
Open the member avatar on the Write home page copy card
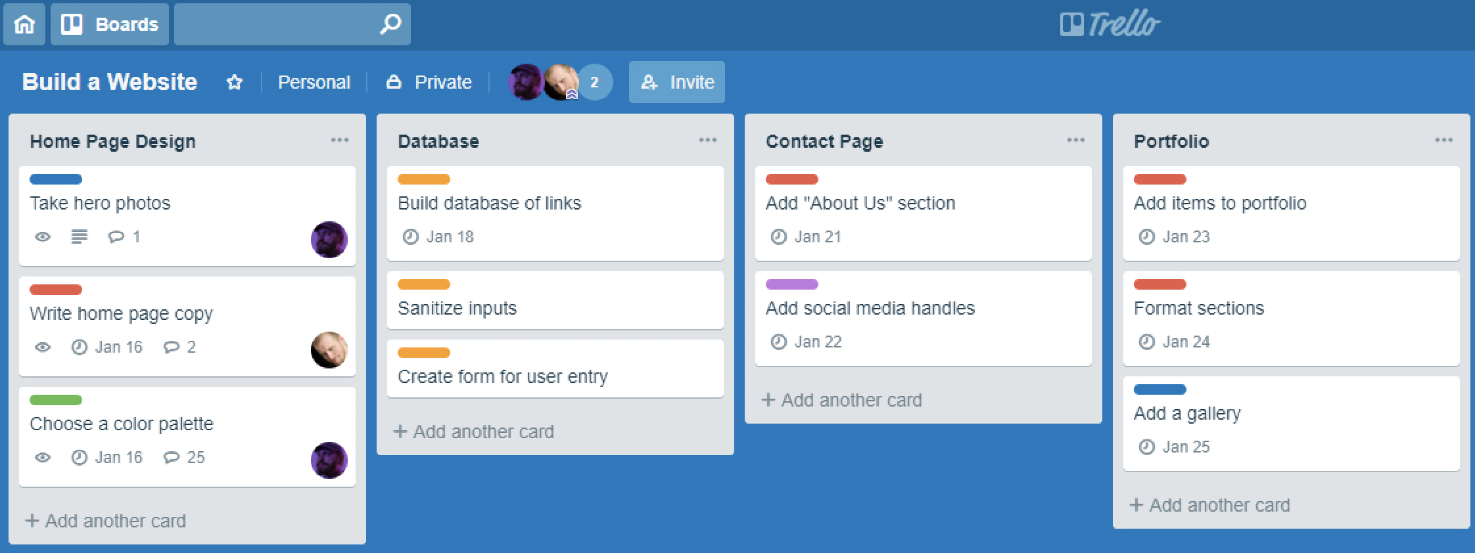click(x=329, y=349)
